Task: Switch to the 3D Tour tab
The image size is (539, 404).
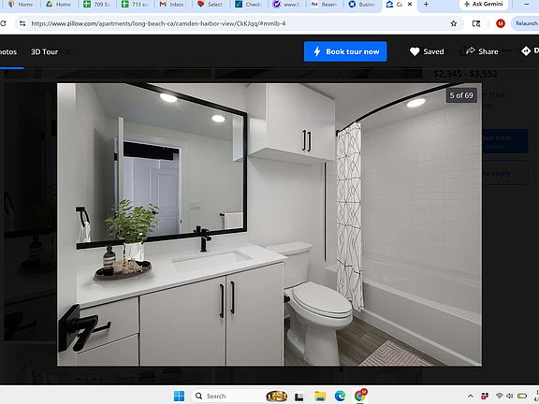Action: click(44, 51)
